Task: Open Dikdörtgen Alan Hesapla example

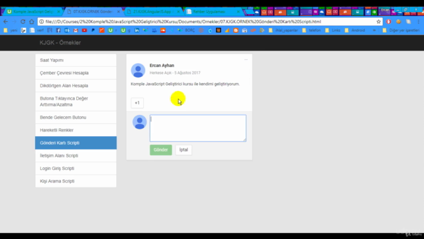Action: (76, 86)
